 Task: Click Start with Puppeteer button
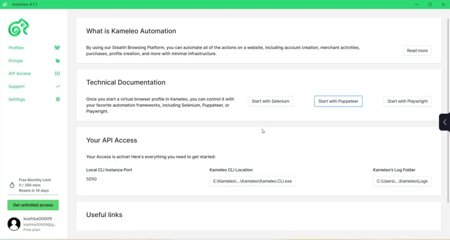click(x=338, y=101)
